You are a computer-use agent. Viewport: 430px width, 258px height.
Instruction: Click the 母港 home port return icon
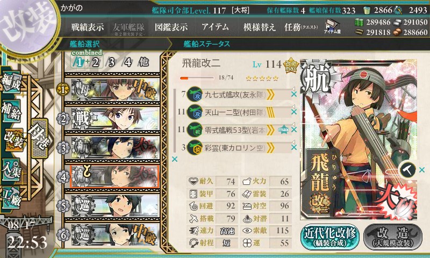40,138
